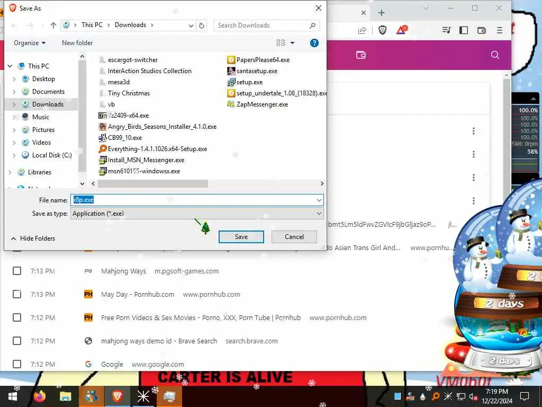Click the File name input field

193,200
